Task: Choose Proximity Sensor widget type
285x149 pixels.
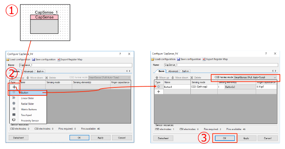Action: [x=30, y=120]
